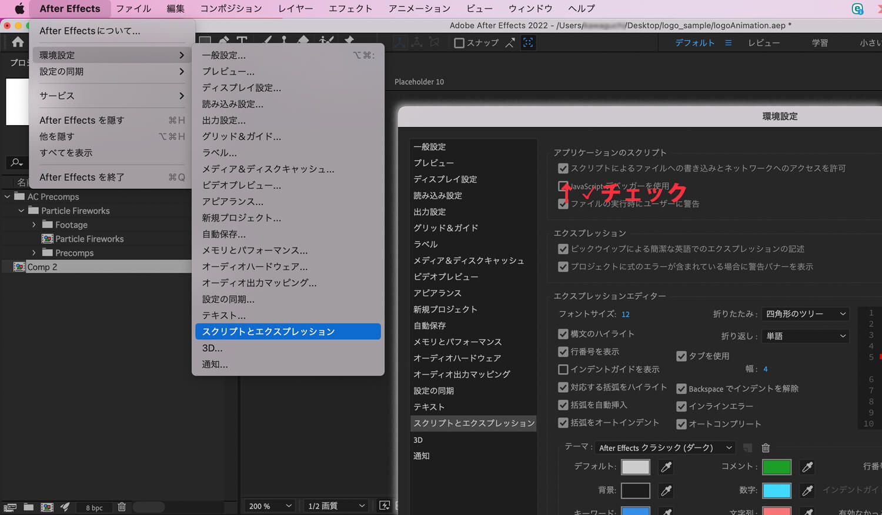Viewport: 882px width, 515px height.
Task: Open the 設定の同期 submenu
Action: (112, 72)
